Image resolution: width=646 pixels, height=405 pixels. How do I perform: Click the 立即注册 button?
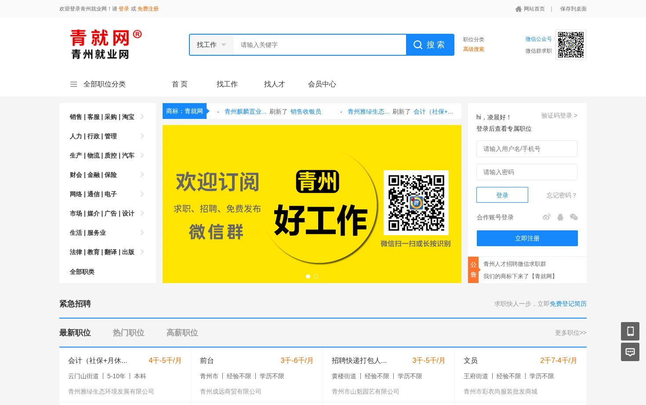tap(527, 238)
